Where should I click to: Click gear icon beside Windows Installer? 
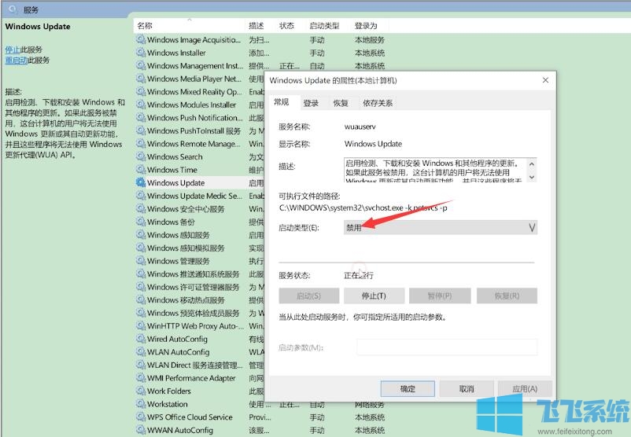141,52
